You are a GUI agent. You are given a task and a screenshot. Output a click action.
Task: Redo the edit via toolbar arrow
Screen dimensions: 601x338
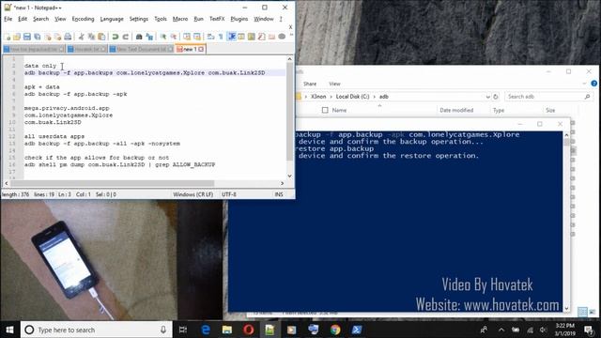pos(125,37)
